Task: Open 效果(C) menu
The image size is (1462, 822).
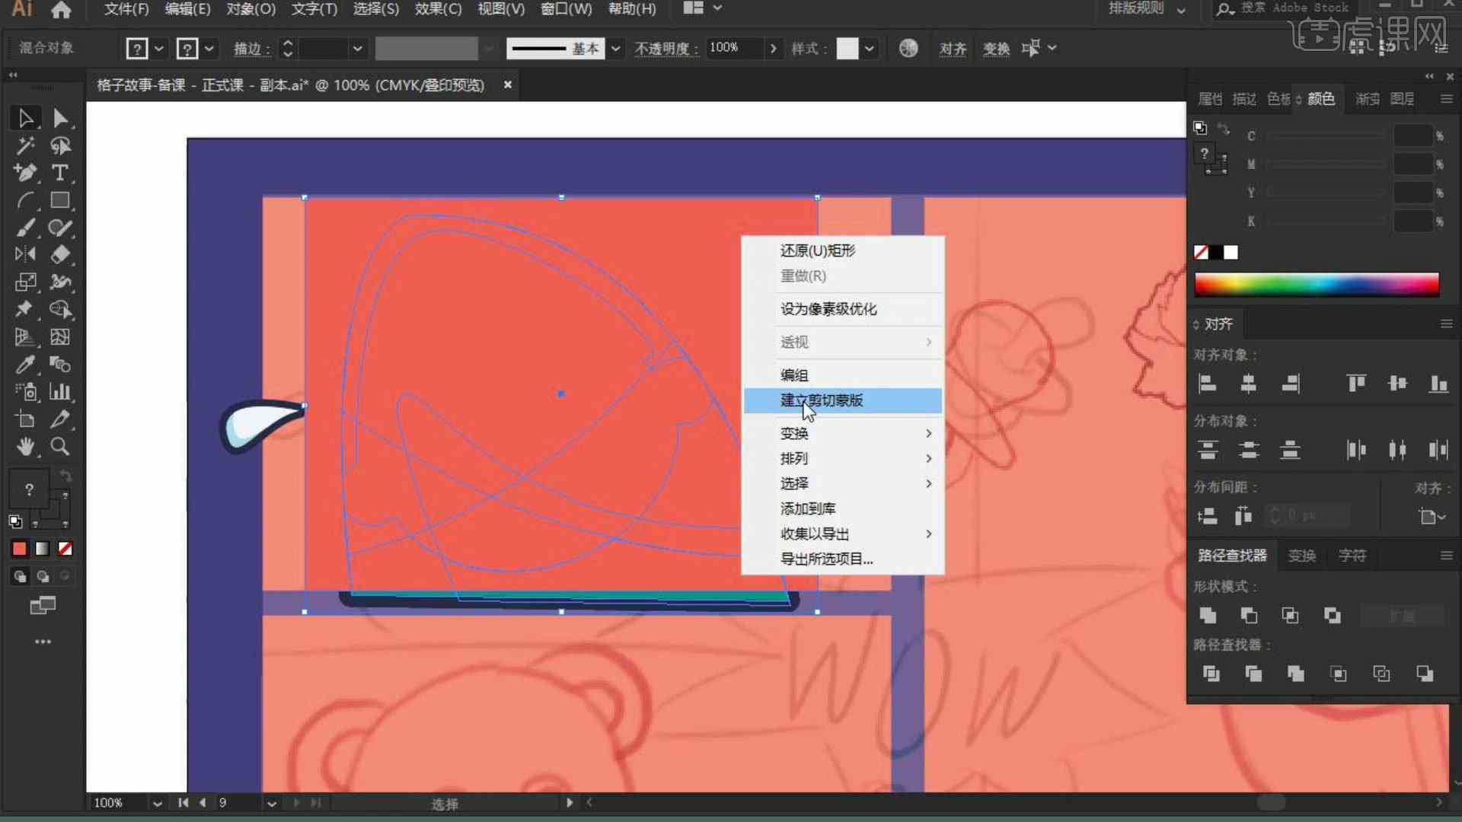Action: coord(438,9)
